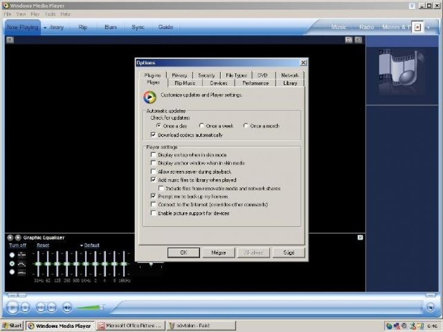Open the Play menu
The height and width of the screenshot is (332, 443).
[x=35, y=14]
